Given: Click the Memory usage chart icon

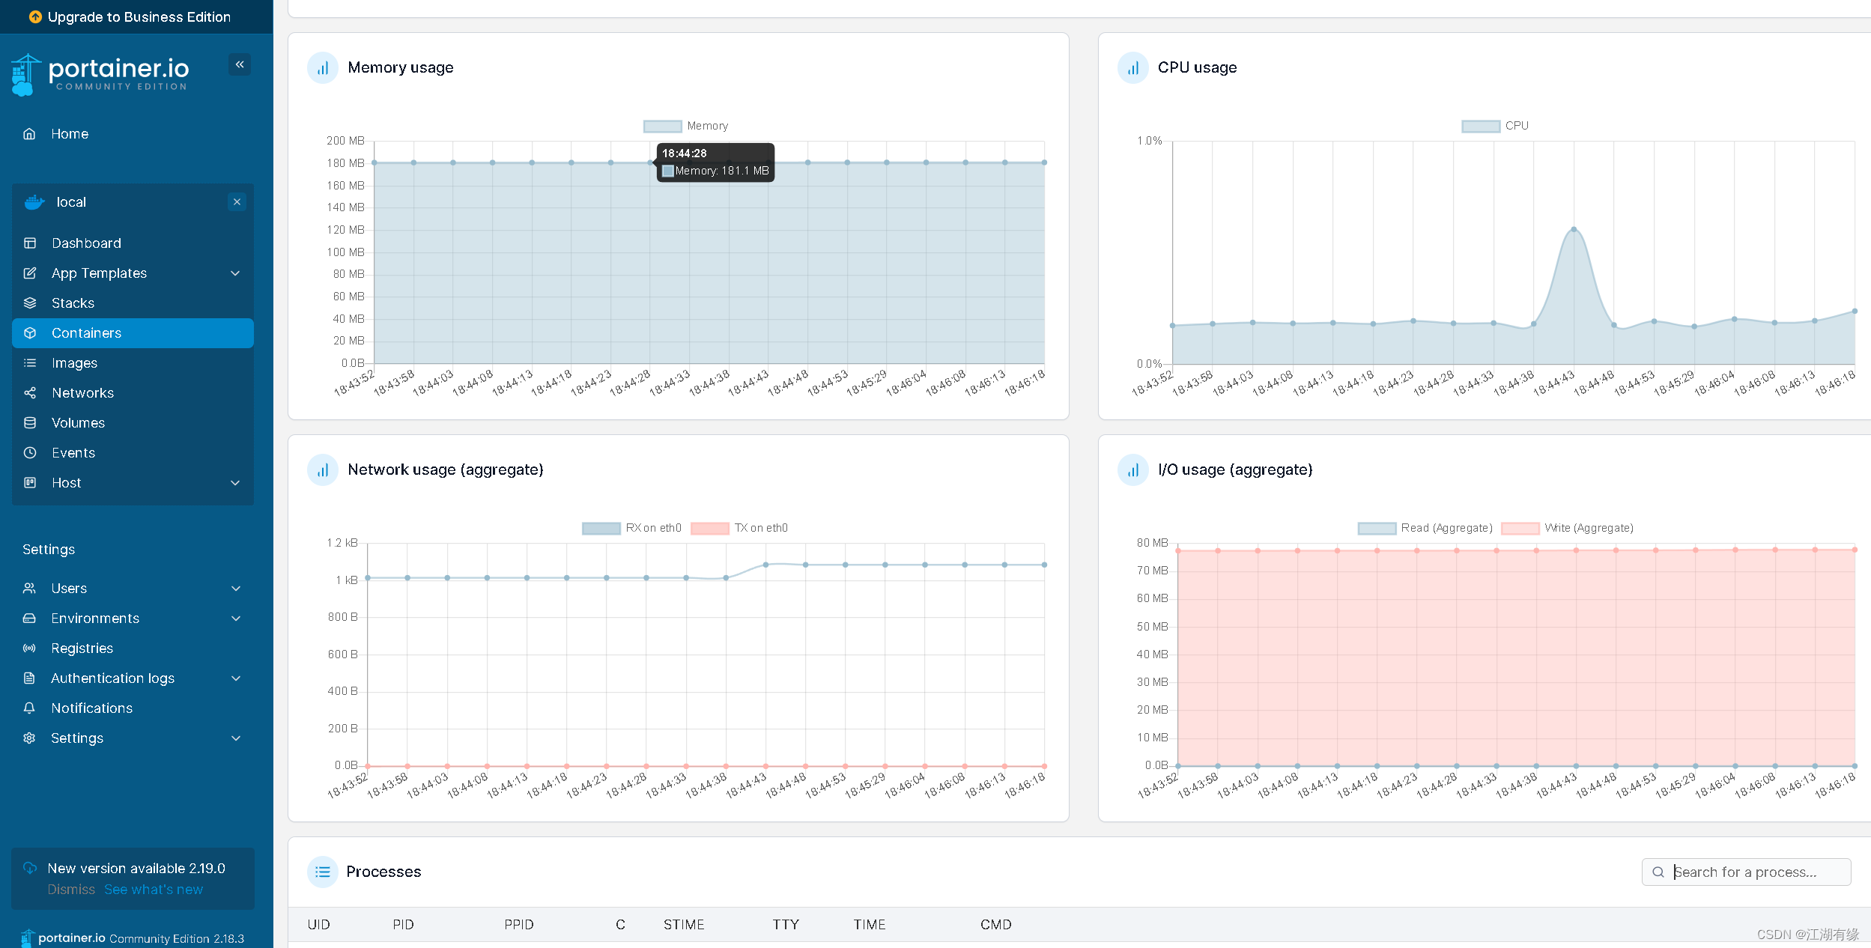Looking at the screenshot, I should click(323, 68).
